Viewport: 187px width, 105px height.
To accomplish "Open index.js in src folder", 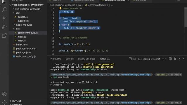I will [x=22, y=37].
